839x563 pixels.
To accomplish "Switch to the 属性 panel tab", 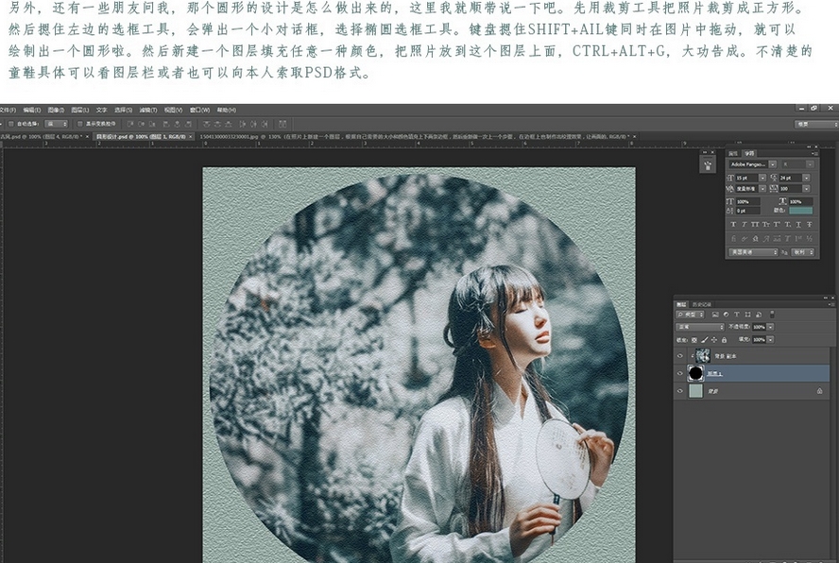I will (x=733, y=154).
